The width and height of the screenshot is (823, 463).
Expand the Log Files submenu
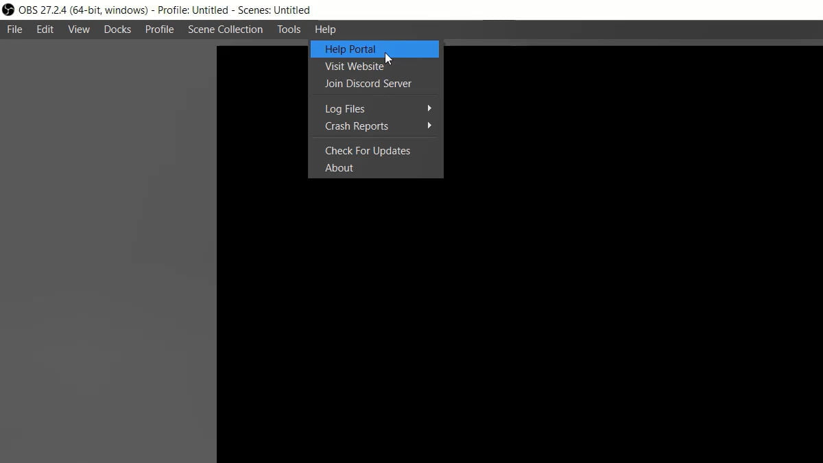374,109
